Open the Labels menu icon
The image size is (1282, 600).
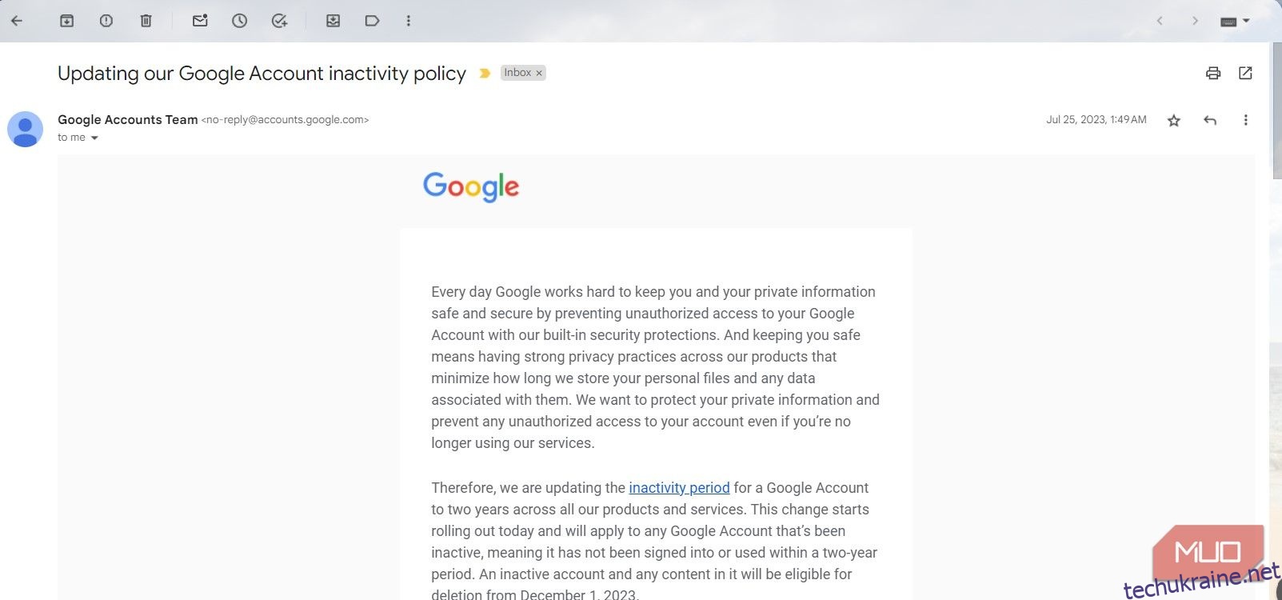pos(372,21)
